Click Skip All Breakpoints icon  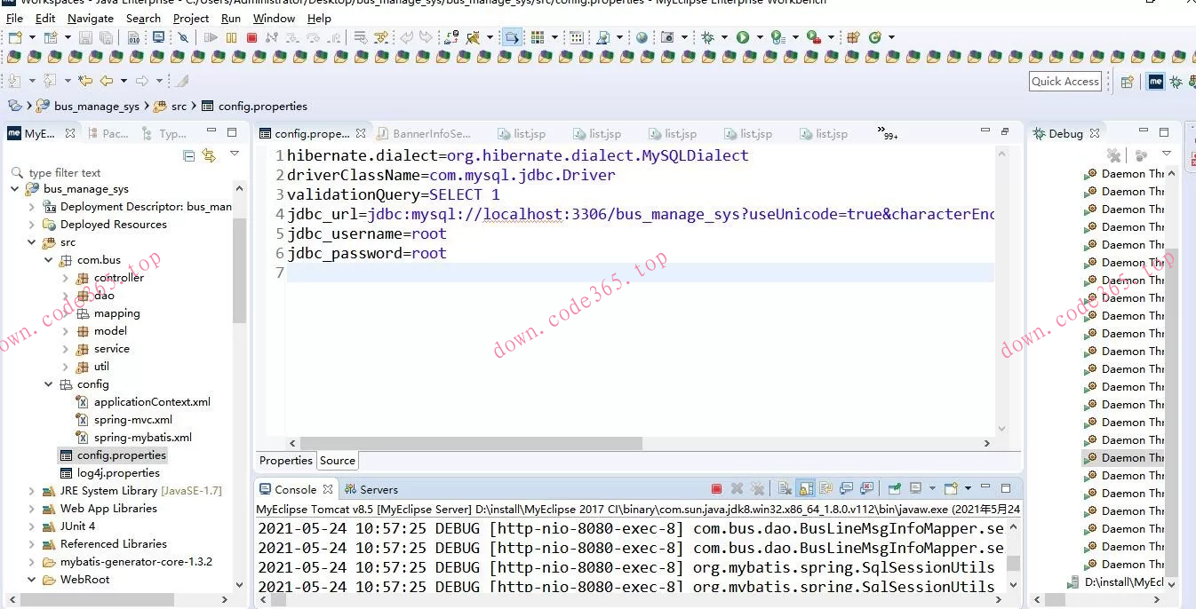click(x=183, y=37)
